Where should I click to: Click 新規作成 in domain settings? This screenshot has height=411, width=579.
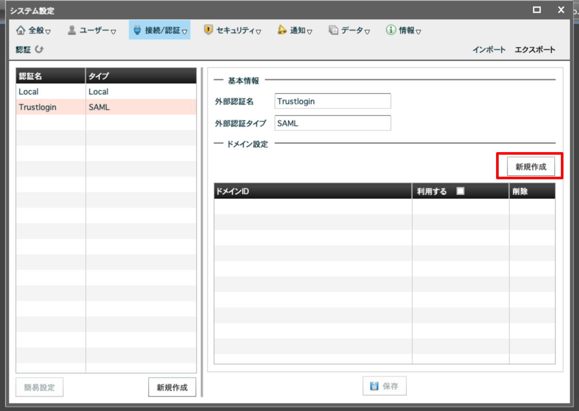(530, 166)
